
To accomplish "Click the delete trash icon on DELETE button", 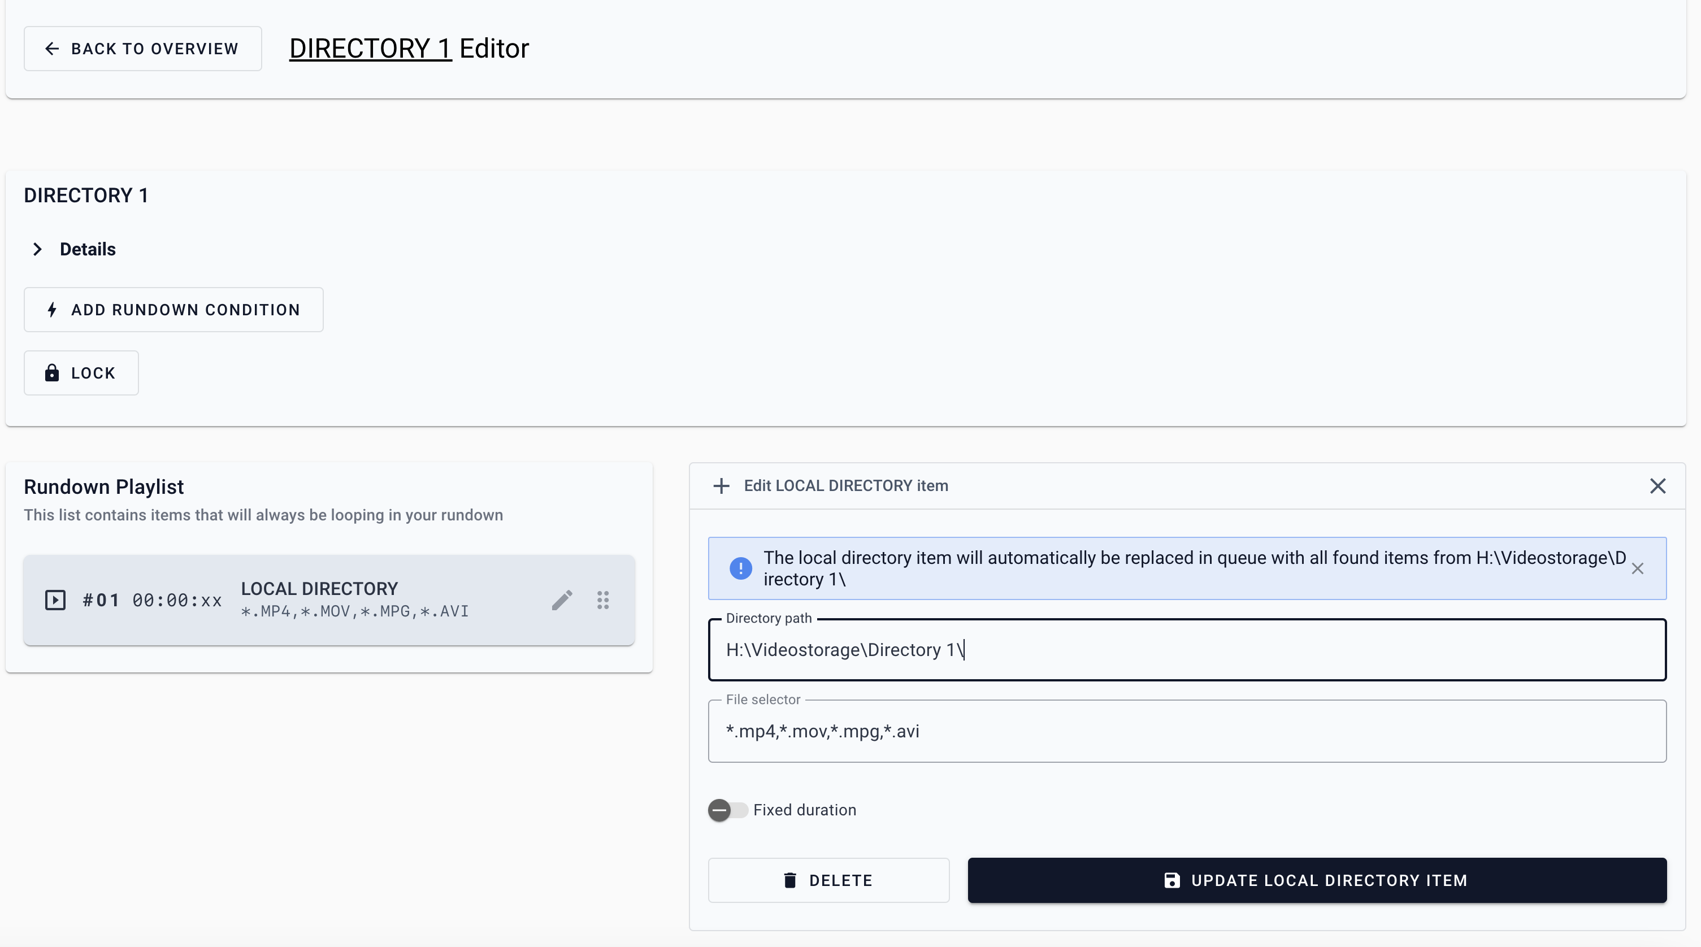I will (x=791, y=879).
